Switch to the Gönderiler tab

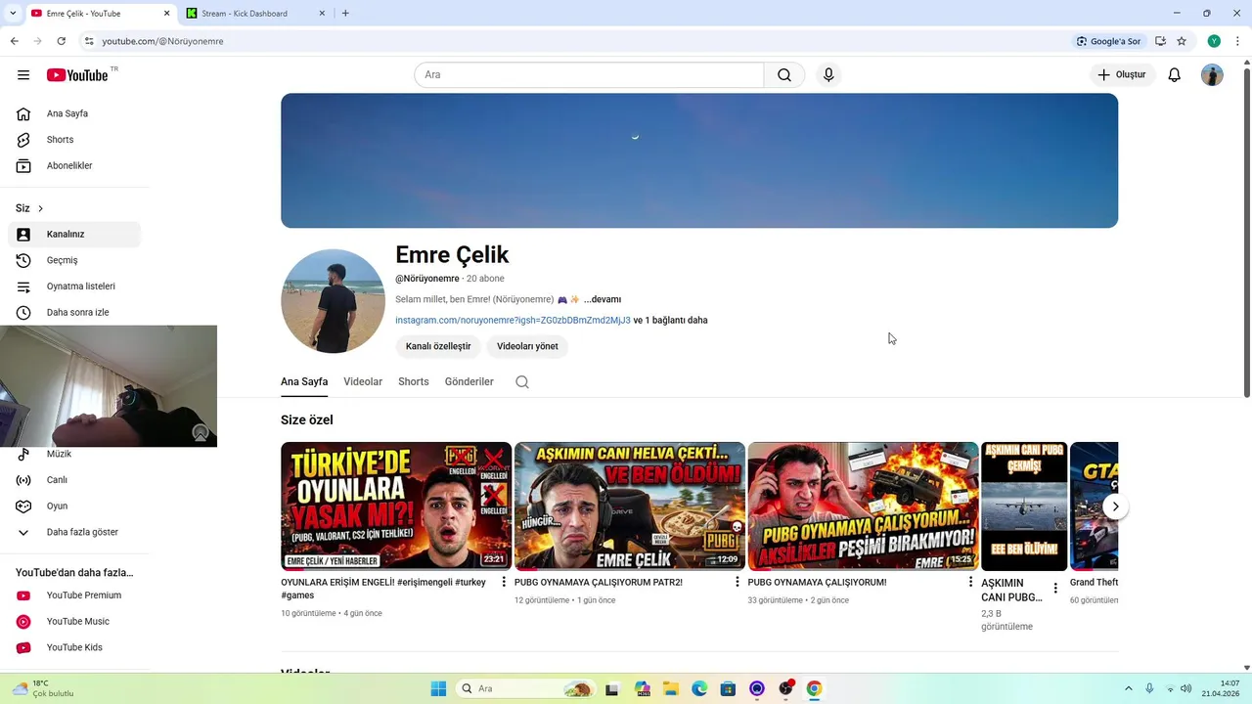[x=469, y=381]
